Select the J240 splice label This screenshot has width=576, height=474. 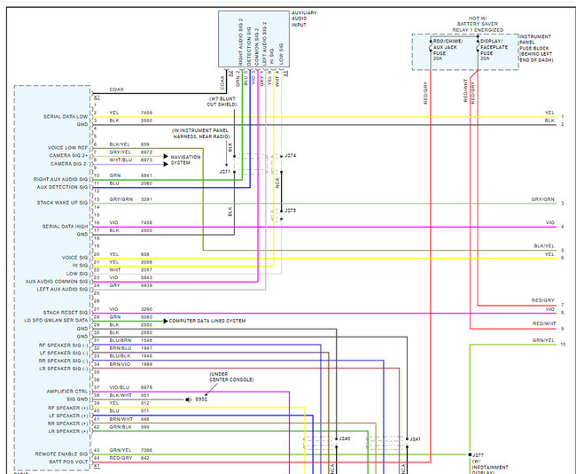point(345,439)
